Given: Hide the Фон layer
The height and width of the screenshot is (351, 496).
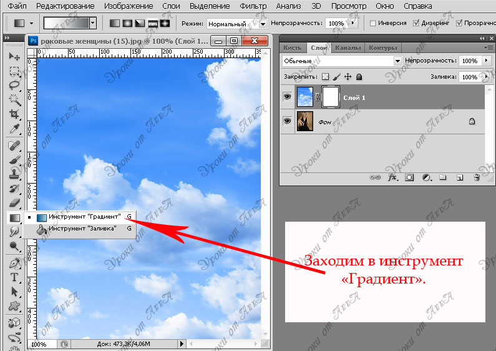Looking at the screenshot, I should click(x=287, y=121).
